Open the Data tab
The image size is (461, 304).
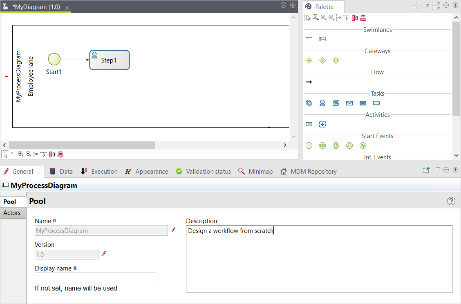point(61,171)
